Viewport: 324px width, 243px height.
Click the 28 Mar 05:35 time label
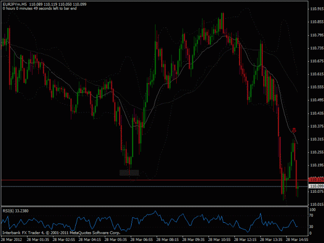(x=116, y=239)
